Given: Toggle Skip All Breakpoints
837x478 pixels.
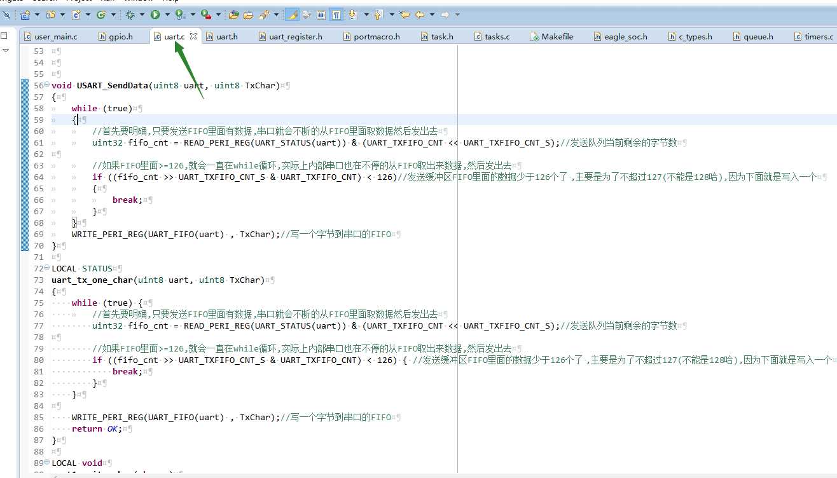Looking at the screenshot, I should tap(6, 14).
